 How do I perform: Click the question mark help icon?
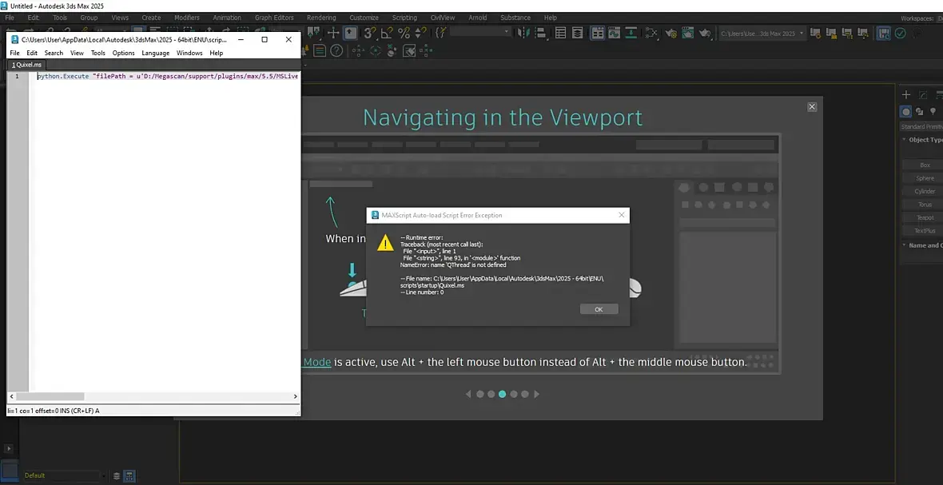[x=336, y=50]
